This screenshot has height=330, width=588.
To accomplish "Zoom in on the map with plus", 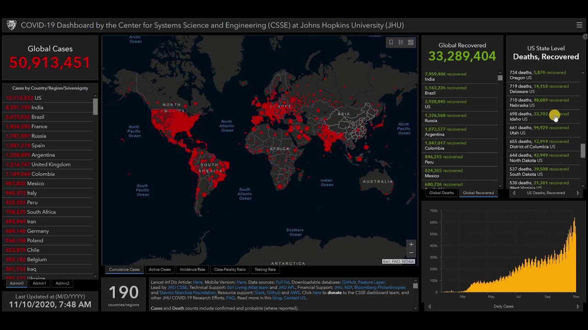I will pos(411,244).
